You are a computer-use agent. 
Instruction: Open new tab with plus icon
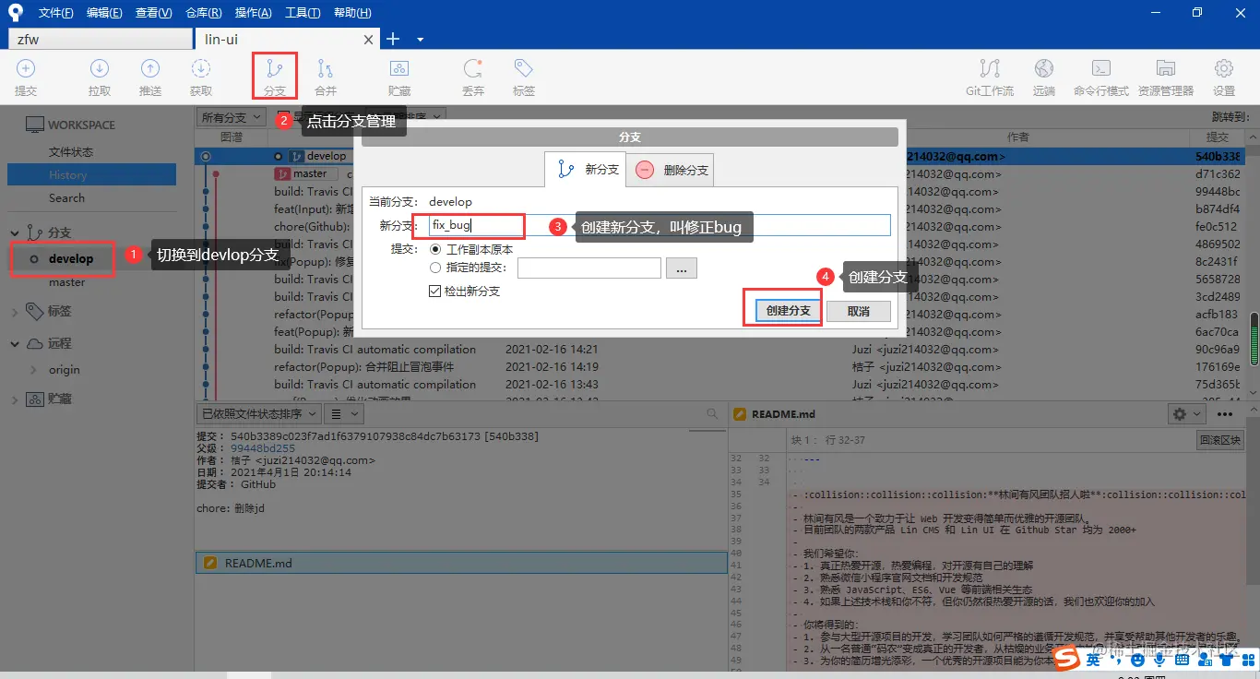(393, 39)
